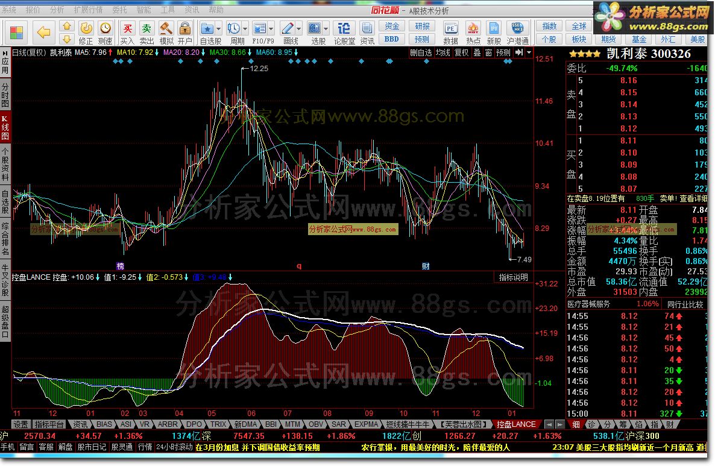Image resolution: width=715 pixels, height=466 pixels.
Task: Click the 榜 marker on the chart timeline
Action: tap(121, 266)
